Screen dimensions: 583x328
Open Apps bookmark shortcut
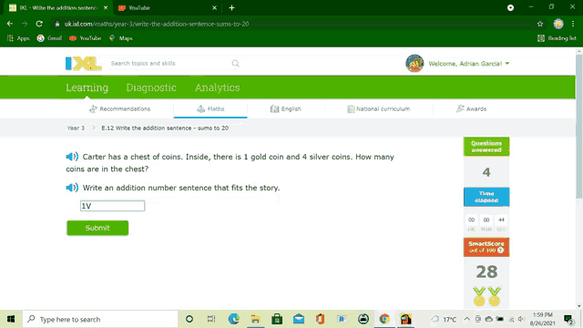click(18, 38)
